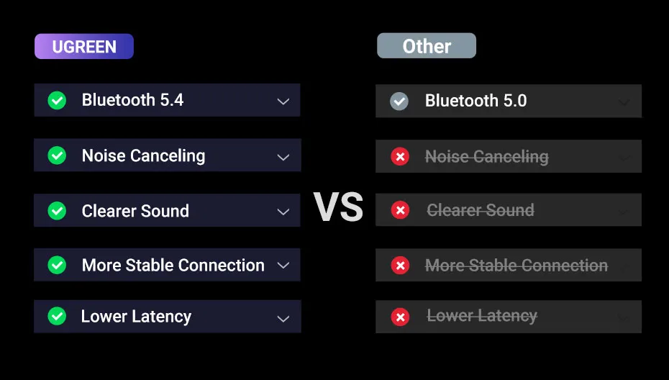Click green checkmark beside More Stable Connection

tap(57, 265)
